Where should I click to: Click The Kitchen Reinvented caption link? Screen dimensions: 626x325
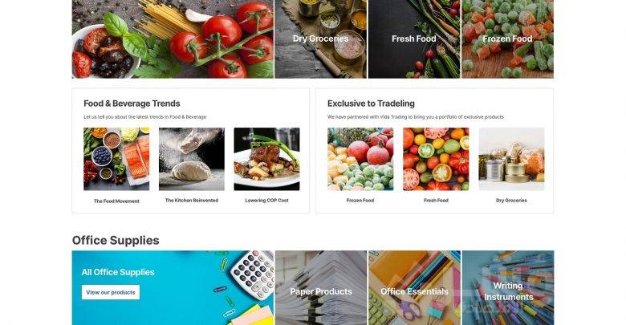(x=192, y=201)
